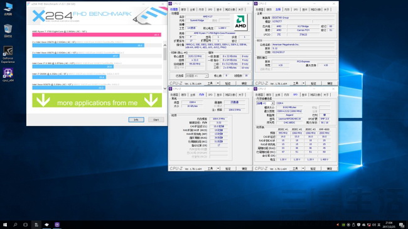
Task: Click the 'more applications from me' banner
Action: [97, 100]
